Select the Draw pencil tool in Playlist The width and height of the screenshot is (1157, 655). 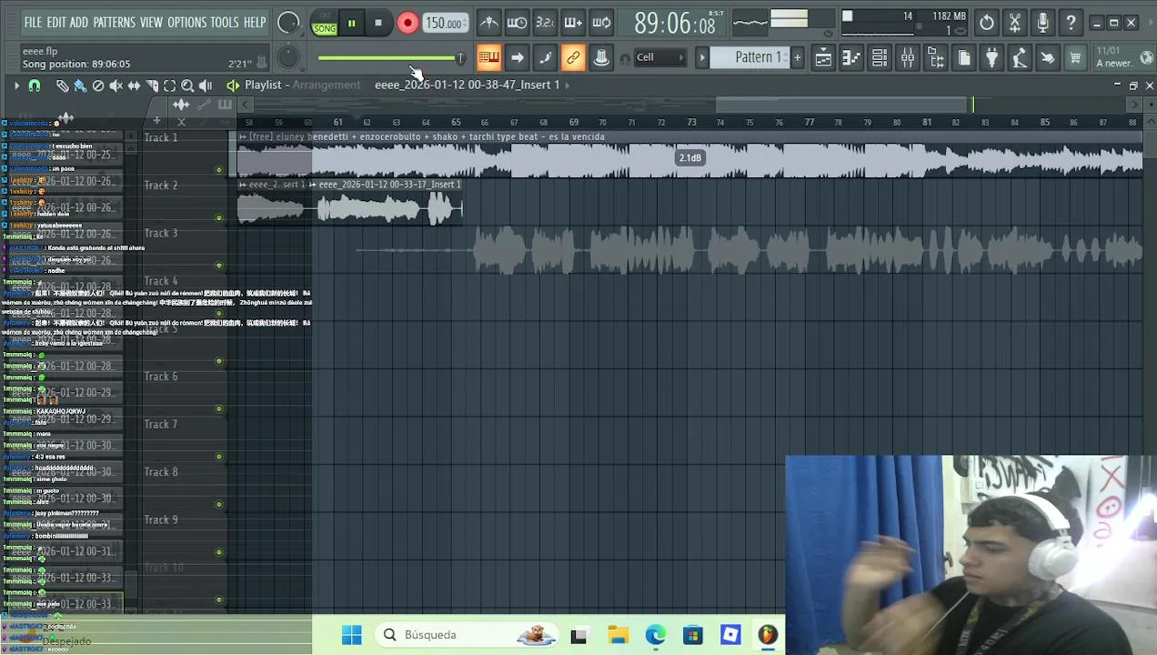[x=62, y=86]
